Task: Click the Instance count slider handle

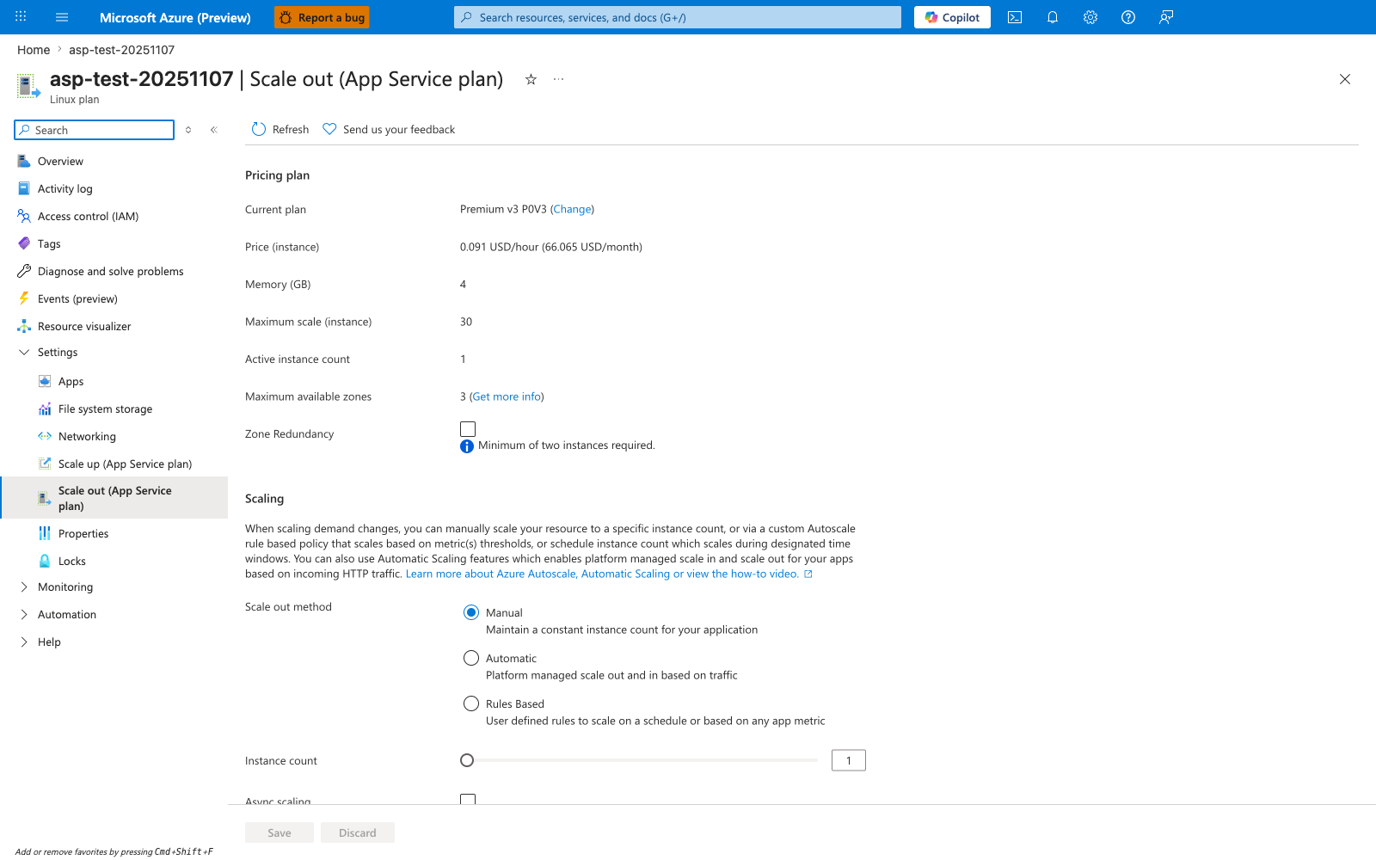Action: [x=467, y=760]
